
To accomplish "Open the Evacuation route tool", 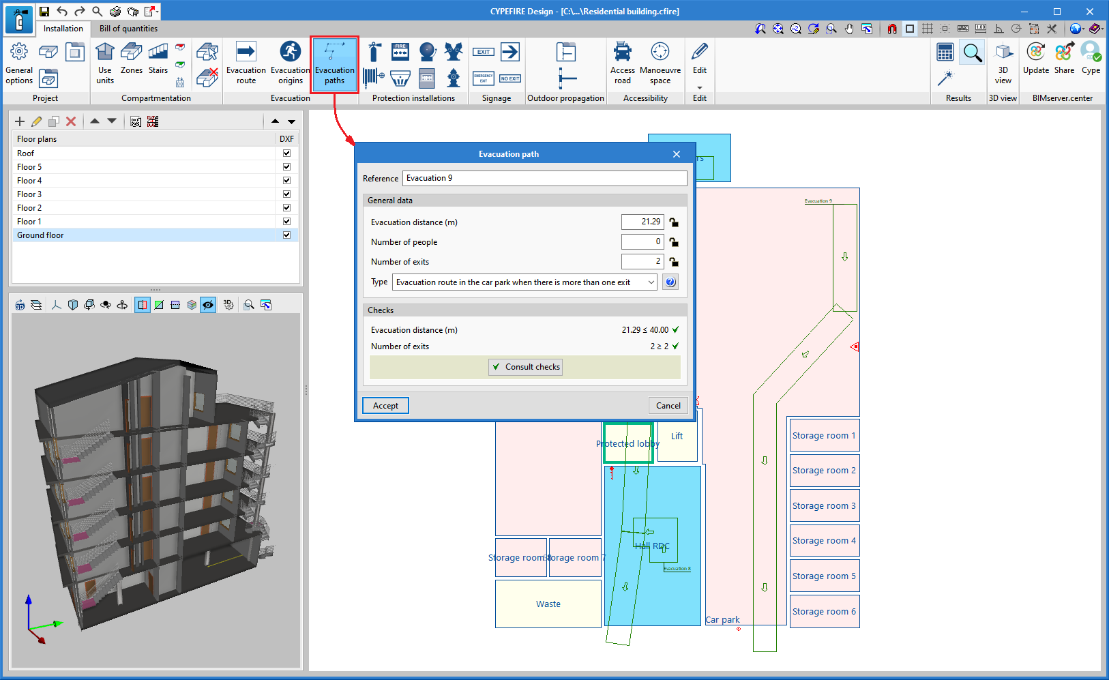I will [246, 63].
